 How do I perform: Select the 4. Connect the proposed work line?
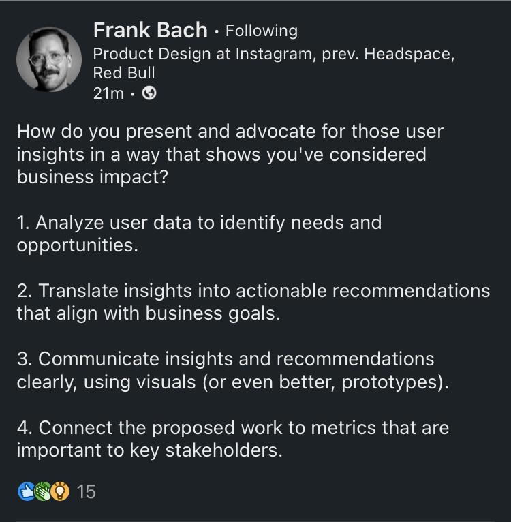coord(233,427)
